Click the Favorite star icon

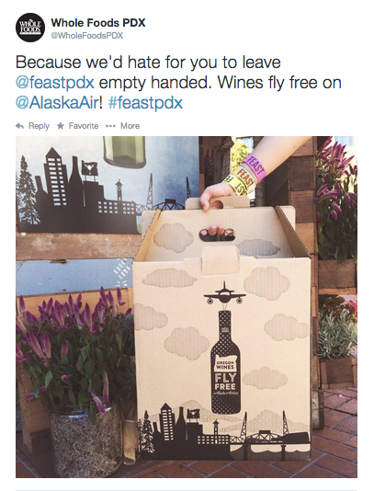61,126
